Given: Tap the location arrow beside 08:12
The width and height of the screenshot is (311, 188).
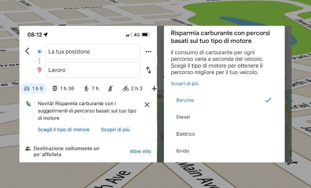Looking at the screenshot, I should (x=46, y=35).
